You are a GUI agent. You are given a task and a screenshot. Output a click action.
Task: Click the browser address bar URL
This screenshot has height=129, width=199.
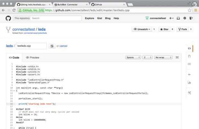coord(87,10)
